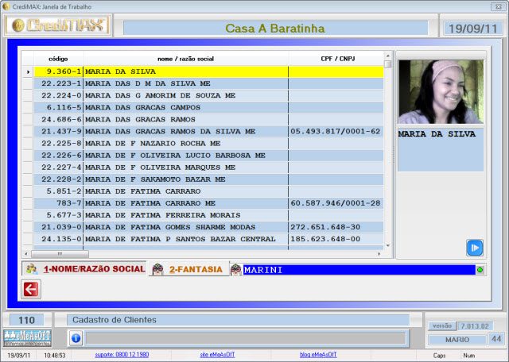Select row MARIA DE FATIMA CARRARO ME
The height and width of the screenshot is (362, 509).
tap(185, 202)
